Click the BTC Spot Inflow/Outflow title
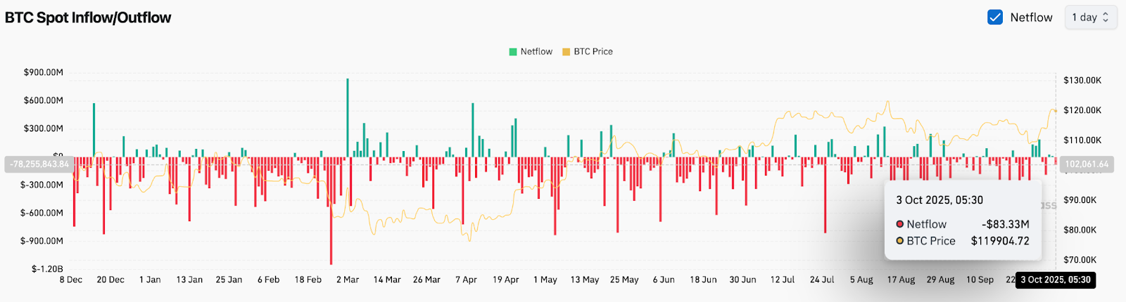The width and height of the screenshot is (1126, 302). (88, 18)
